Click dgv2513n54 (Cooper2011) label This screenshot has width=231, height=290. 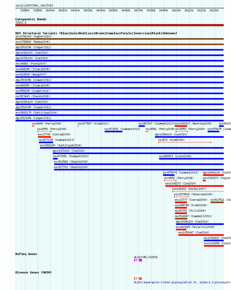[x=33, y=118]
